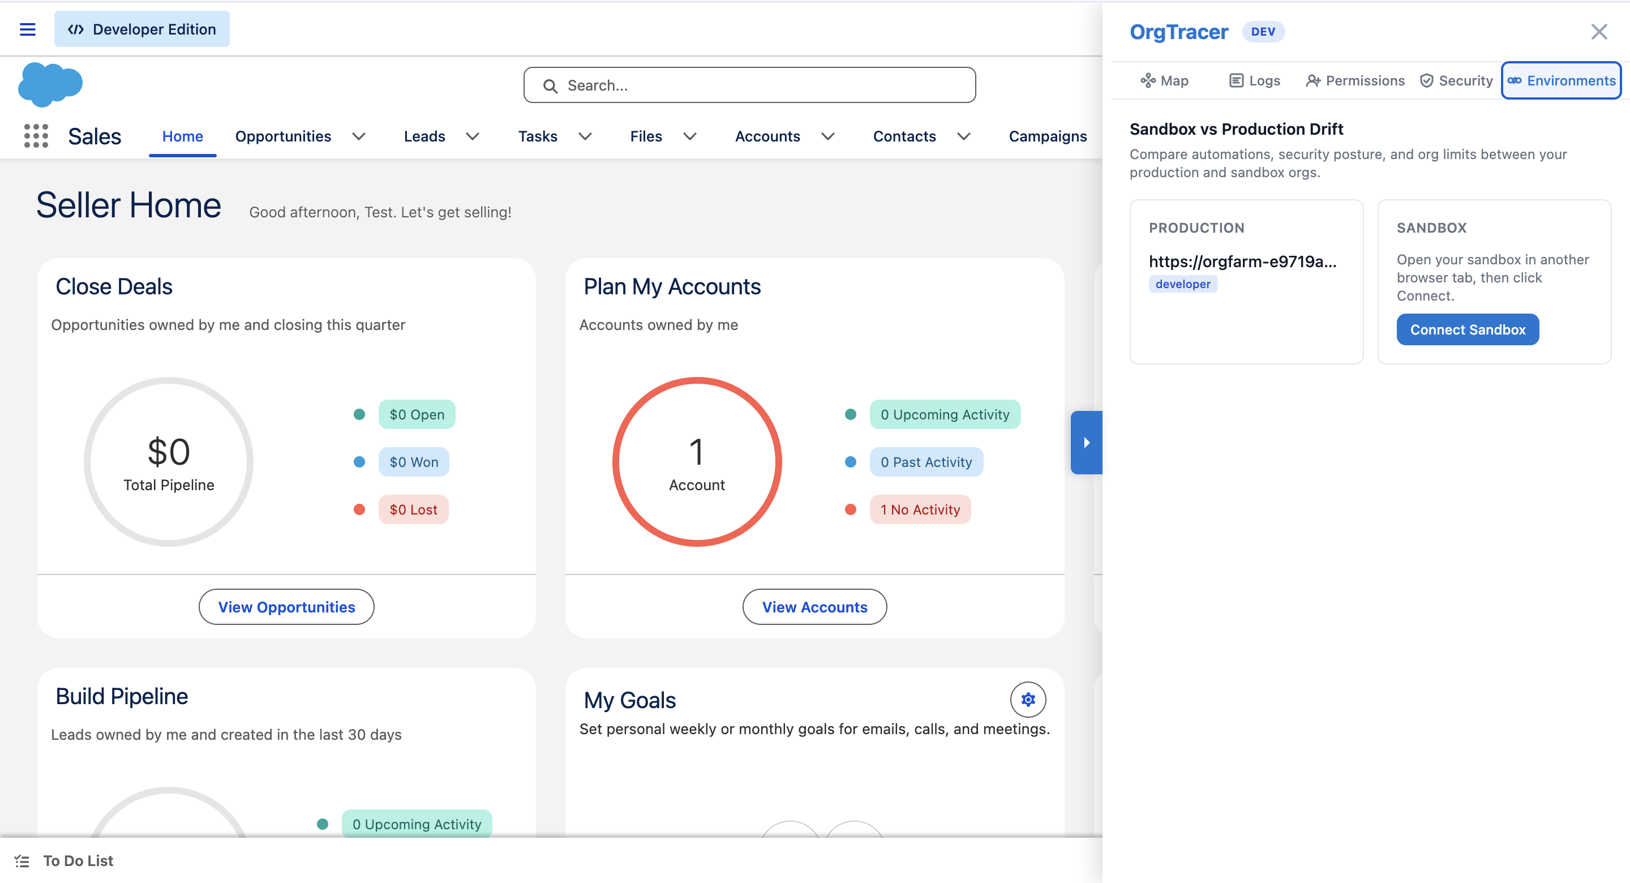Click the $0 Open pill
Screen dimensions: 1630x883
pyautogui.click(x=417, y=414)
